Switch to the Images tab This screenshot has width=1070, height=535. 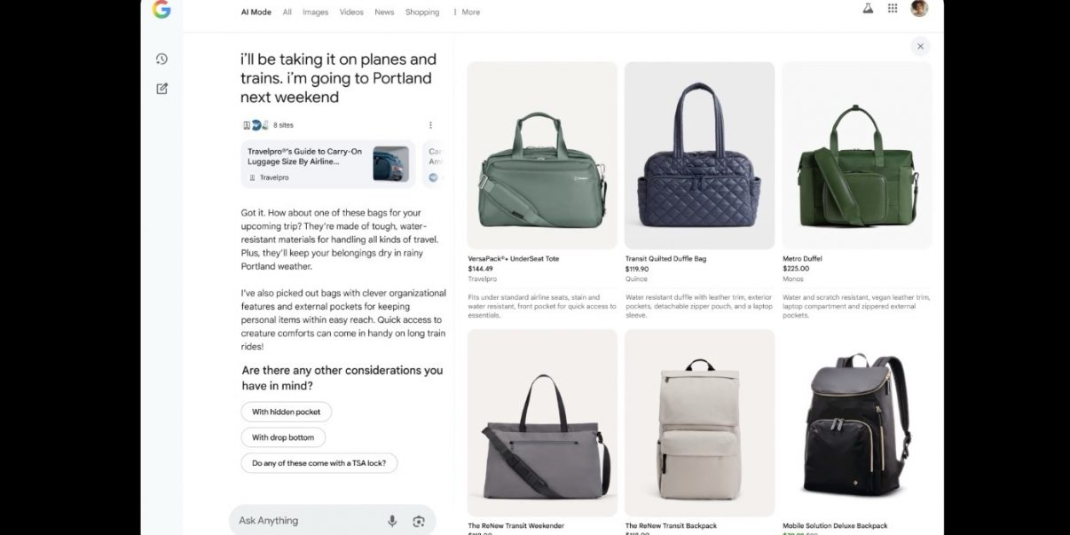[x=315, y=12]
